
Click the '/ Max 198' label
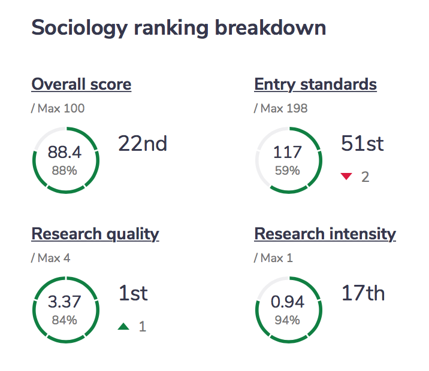(x=281, y=108)
